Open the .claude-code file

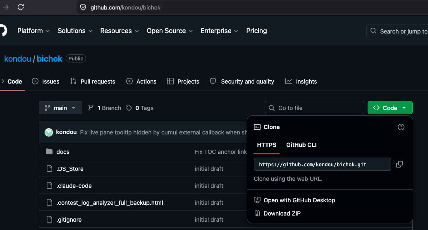74,186
